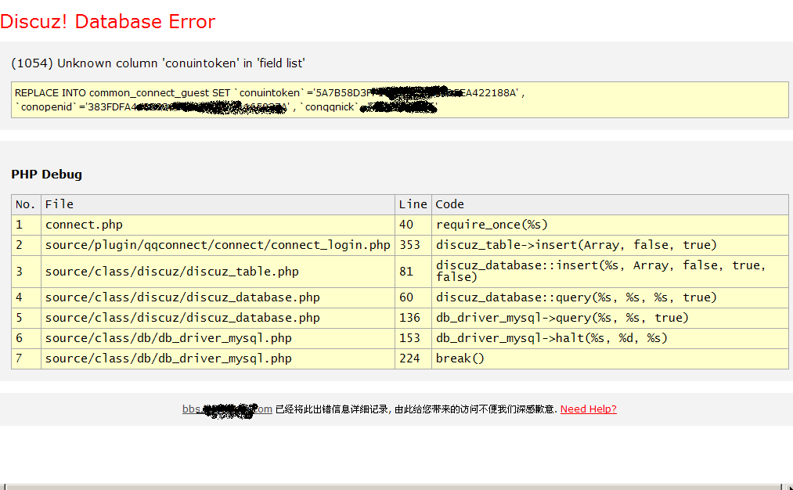The width and height of the screenshot is (793, 490).
Task: Click row number 7 cell
Action: (26, 358)
